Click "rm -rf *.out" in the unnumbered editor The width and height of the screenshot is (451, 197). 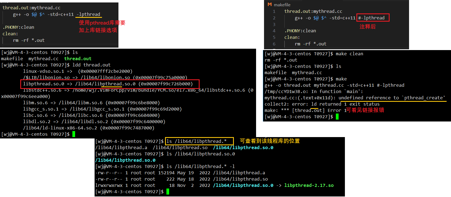(29, 40)
